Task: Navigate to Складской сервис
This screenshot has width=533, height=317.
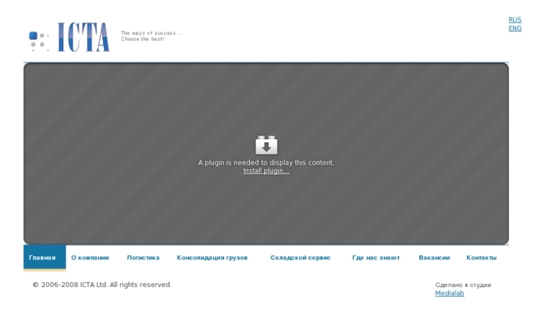Action: (300, 258)
